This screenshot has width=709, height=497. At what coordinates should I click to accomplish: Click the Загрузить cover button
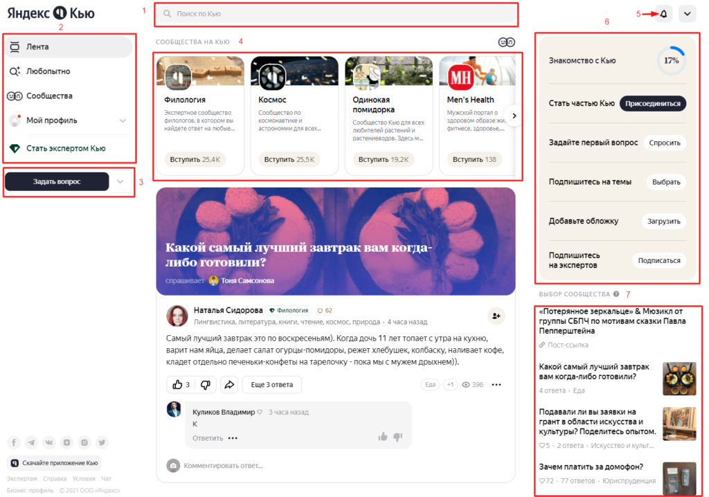pyautogui.click(x=663, y=222)
